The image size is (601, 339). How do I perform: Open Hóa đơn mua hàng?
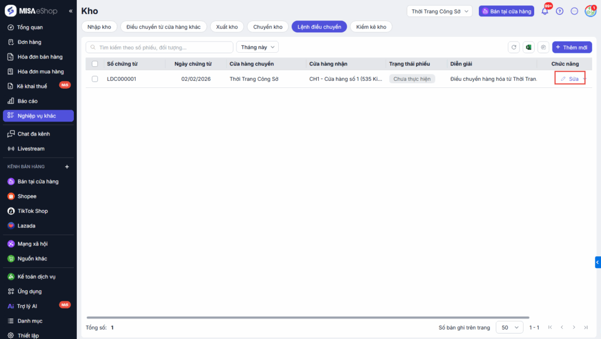(40, 72)
